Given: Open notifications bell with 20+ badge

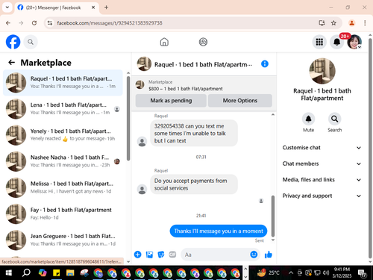Looking at the screenshot, I should [x=337, y=42].
